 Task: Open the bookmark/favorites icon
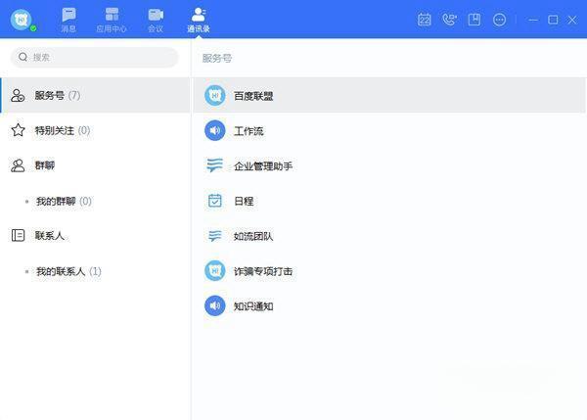point(474,20)
